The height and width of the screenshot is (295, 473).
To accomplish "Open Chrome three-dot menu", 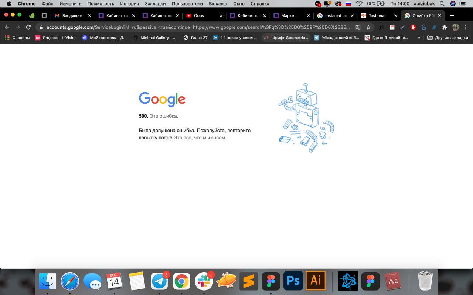I will [466, 27].
